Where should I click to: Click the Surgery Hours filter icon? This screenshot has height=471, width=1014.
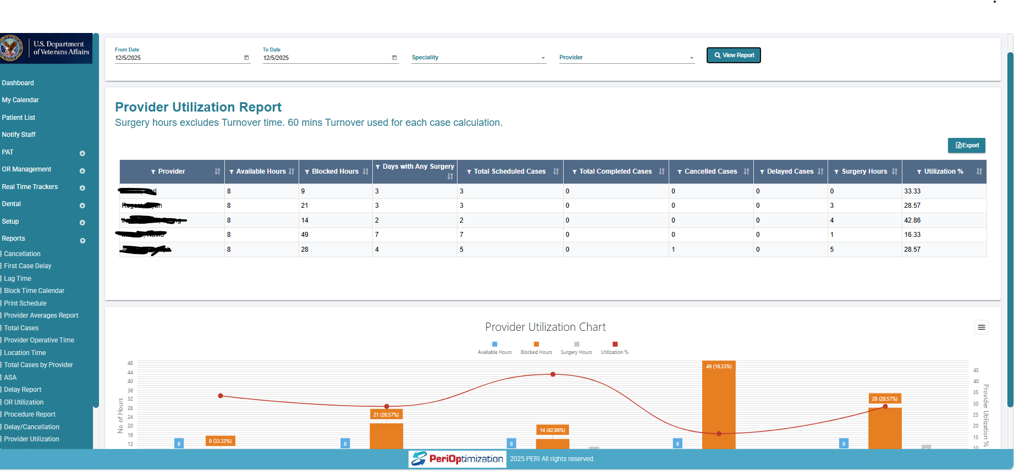(836, 172)
